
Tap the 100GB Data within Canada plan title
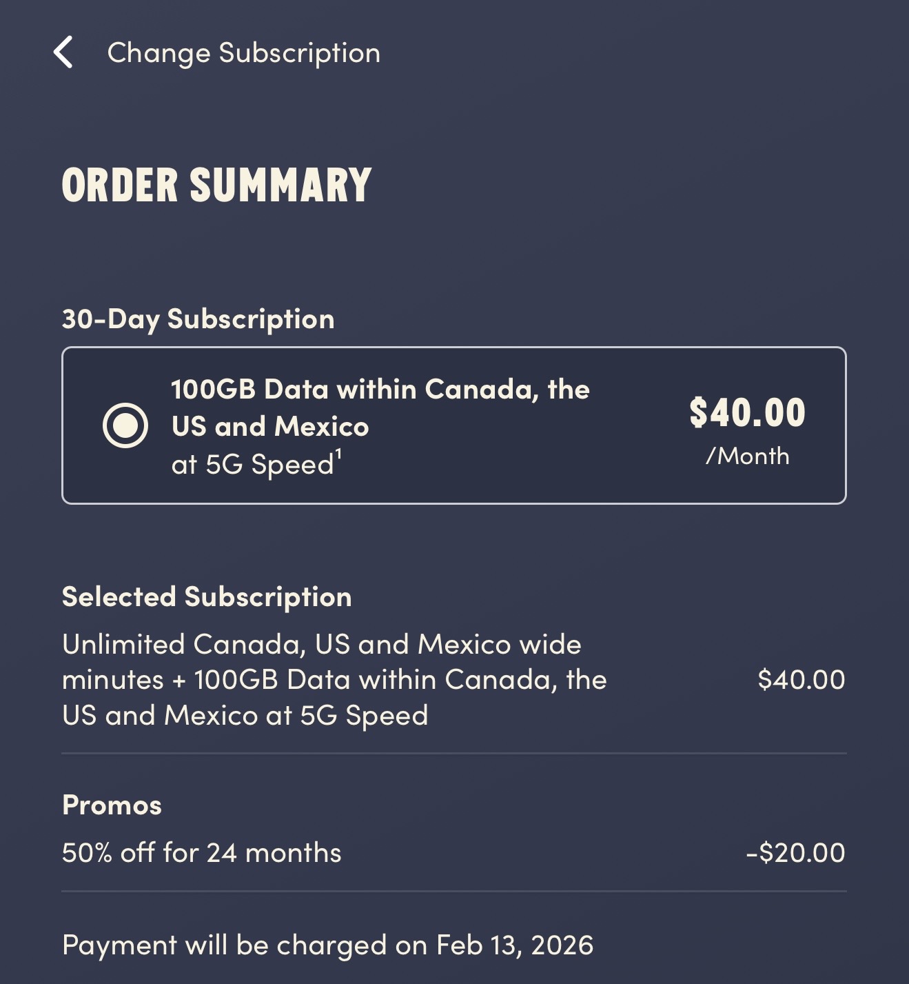(x=380, y=390)
